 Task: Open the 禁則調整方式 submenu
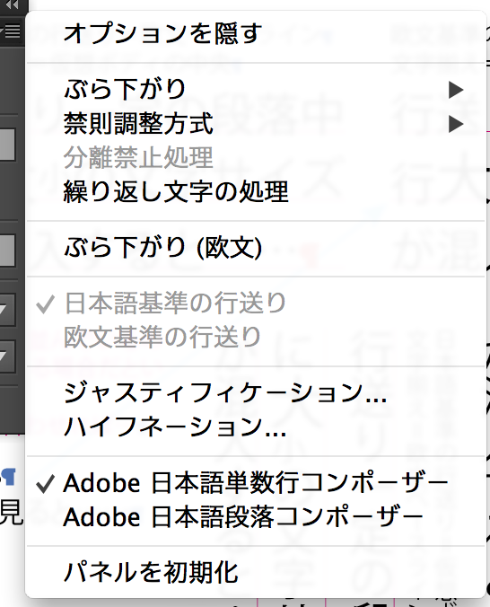click(256, 124)
